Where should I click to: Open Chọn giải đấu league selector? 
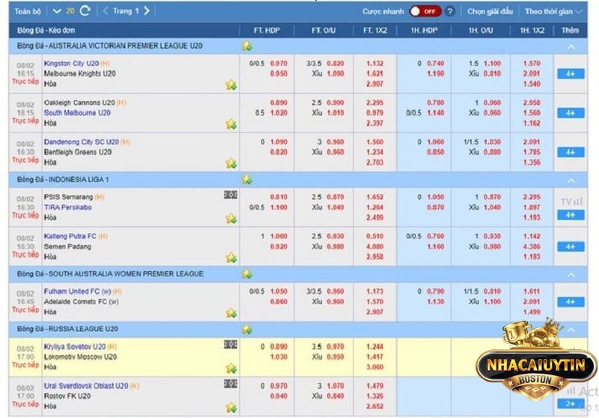[490, 11]
